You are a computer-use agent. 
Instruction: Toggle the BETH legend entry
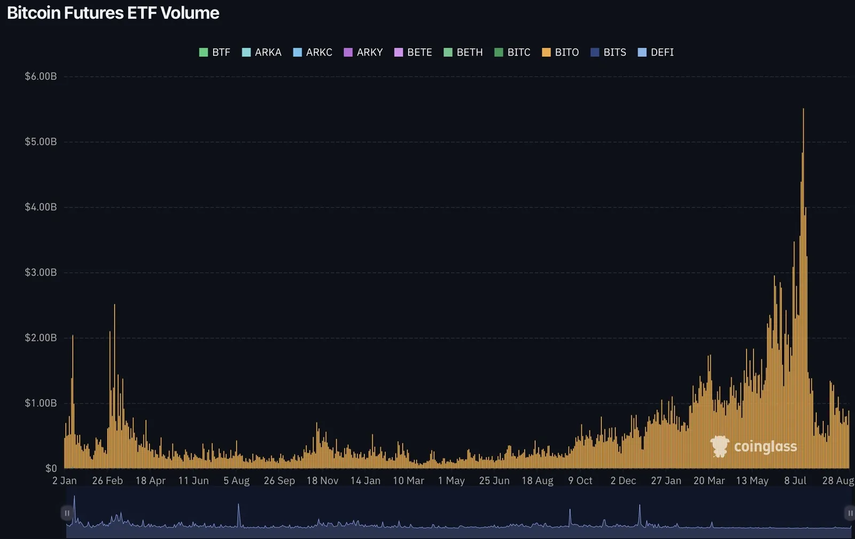[463, 52]
